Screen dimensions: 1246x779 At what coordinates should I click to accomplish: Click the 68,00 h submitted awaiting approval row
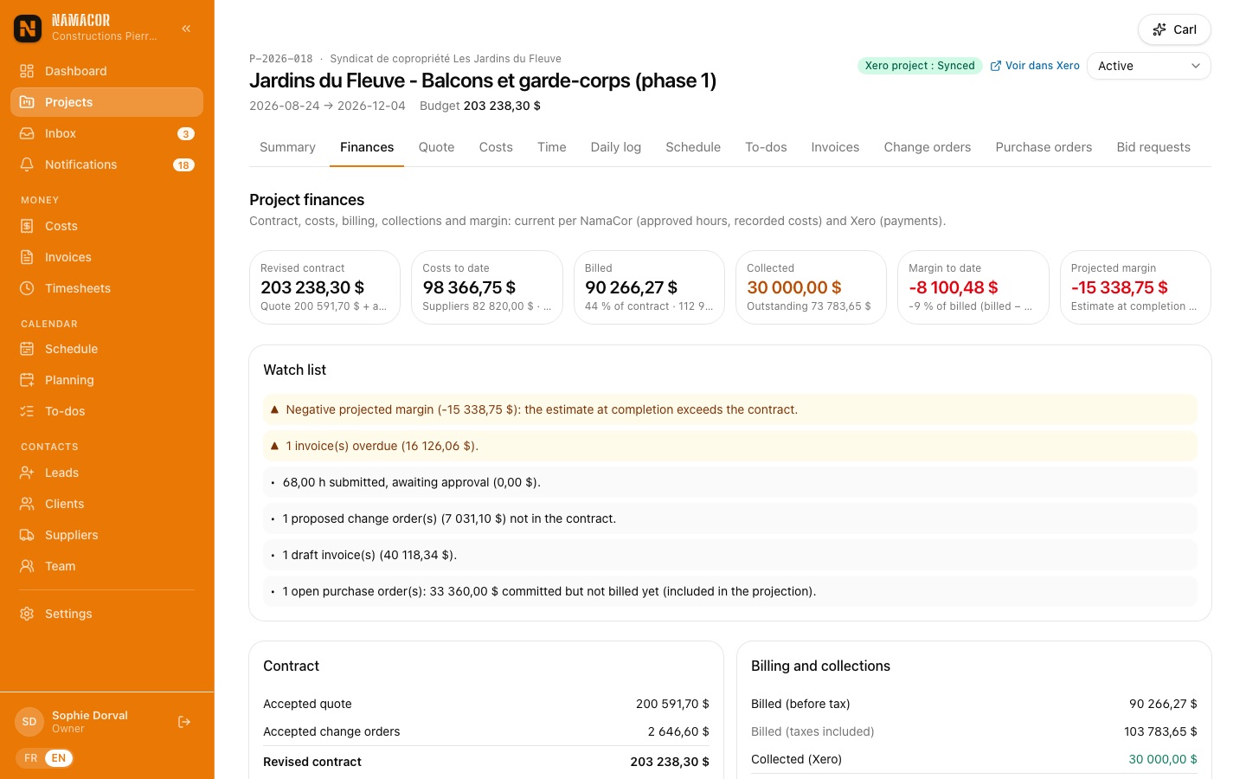(x=730, y=482)
